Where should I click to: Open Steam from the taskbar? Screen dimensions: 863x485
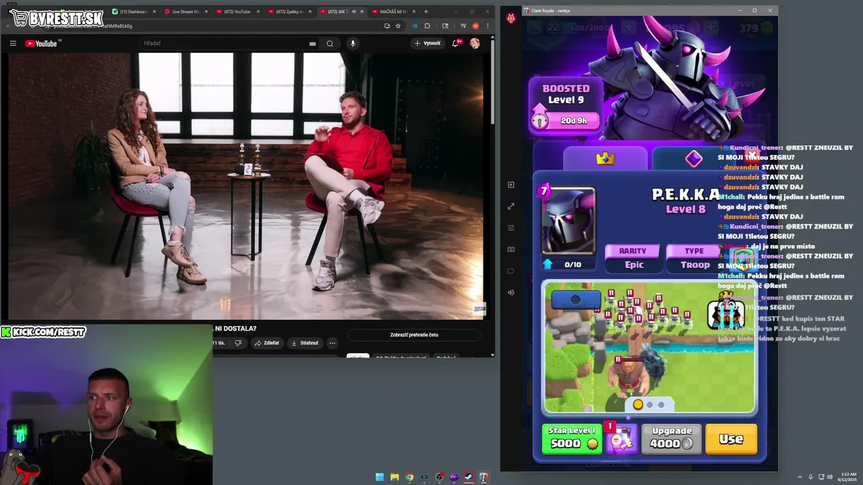(x=469, y=477)
